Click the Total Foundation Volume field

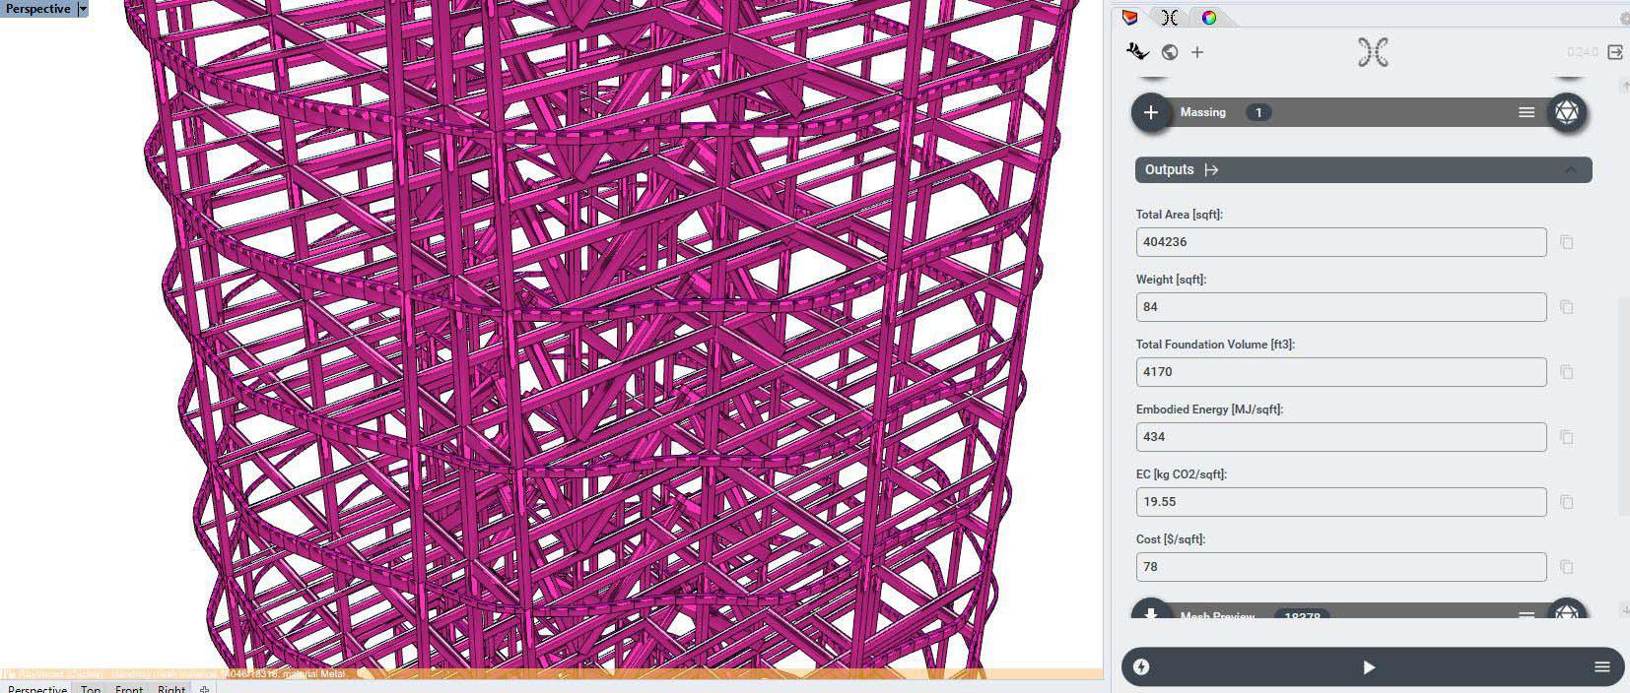point(1341,372)
